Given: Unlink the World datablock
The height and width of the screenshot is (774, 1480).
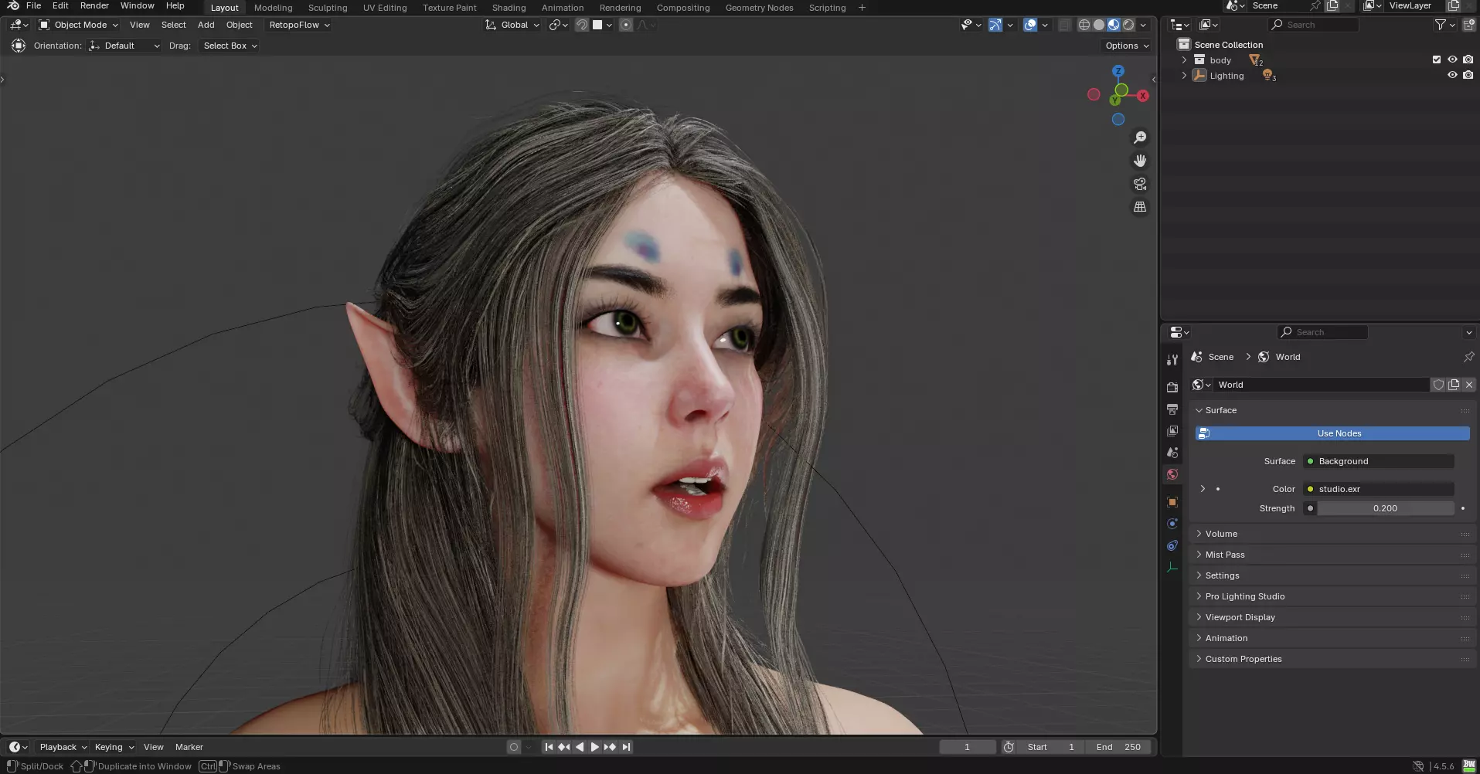Looking at the screenshot, I should tap(1469, 385).
